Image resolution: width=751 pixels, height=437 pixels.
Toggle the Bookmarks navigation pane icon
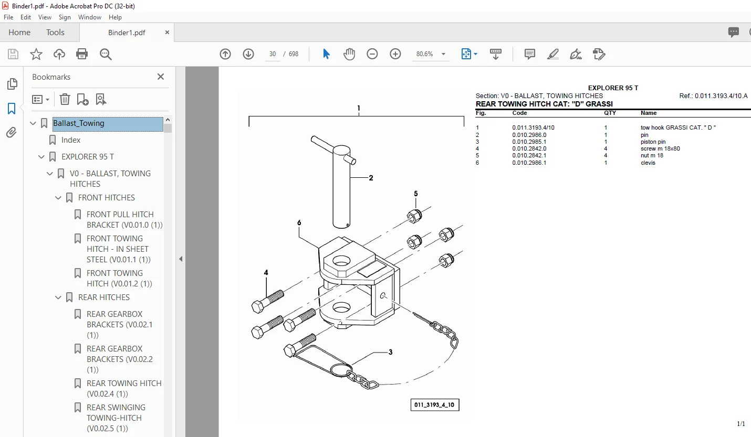12,109
